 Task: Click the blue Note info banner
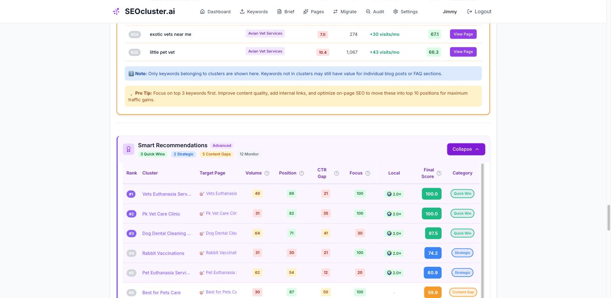pos(303,74)
